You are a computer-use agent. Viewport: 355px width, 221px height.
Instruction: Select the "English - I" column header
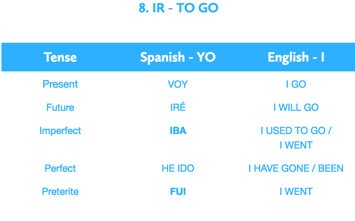(x=296, y=57)
